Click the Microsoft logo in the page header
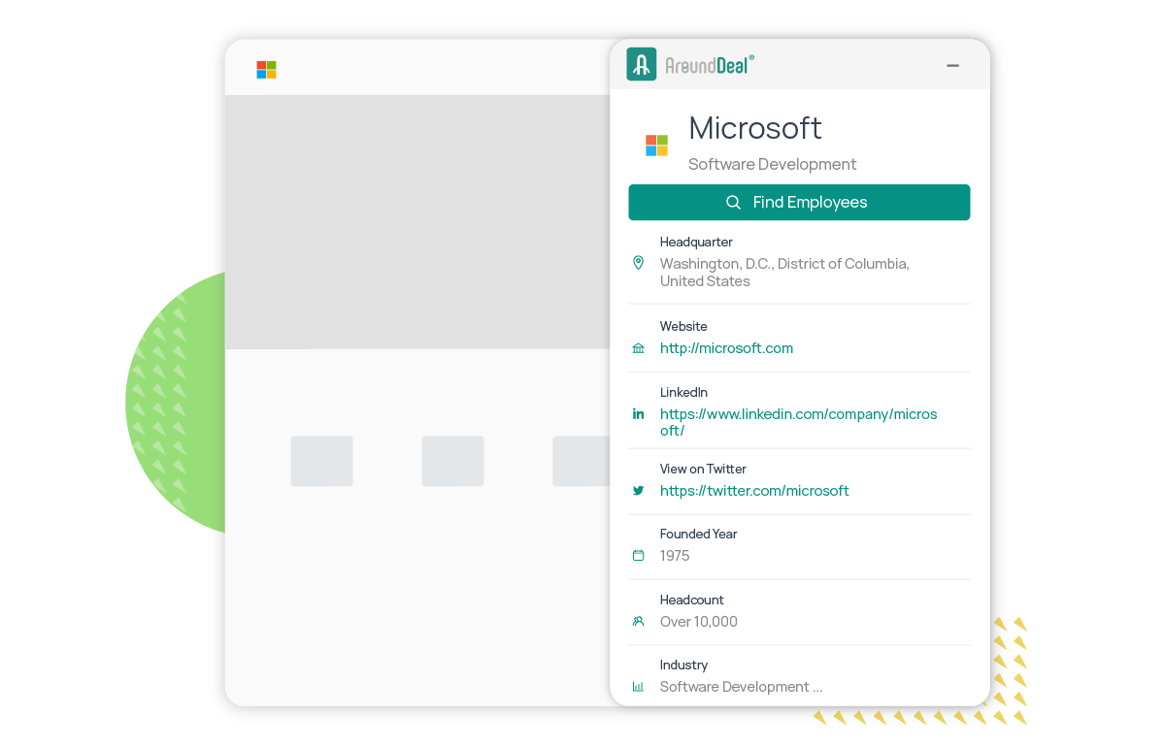Viewport: 1165px width, 747px height. coord(266,70)
